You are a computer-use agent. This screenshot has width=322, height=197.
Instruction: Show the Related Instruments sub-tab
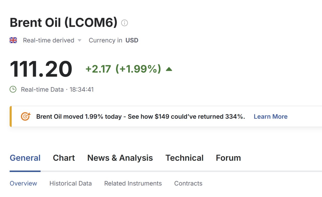click(x=133, y=183)
